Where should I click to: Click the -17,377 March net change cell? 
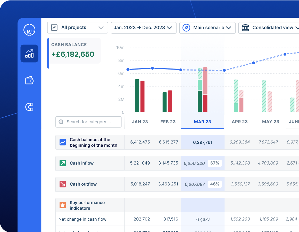point(203,219)
